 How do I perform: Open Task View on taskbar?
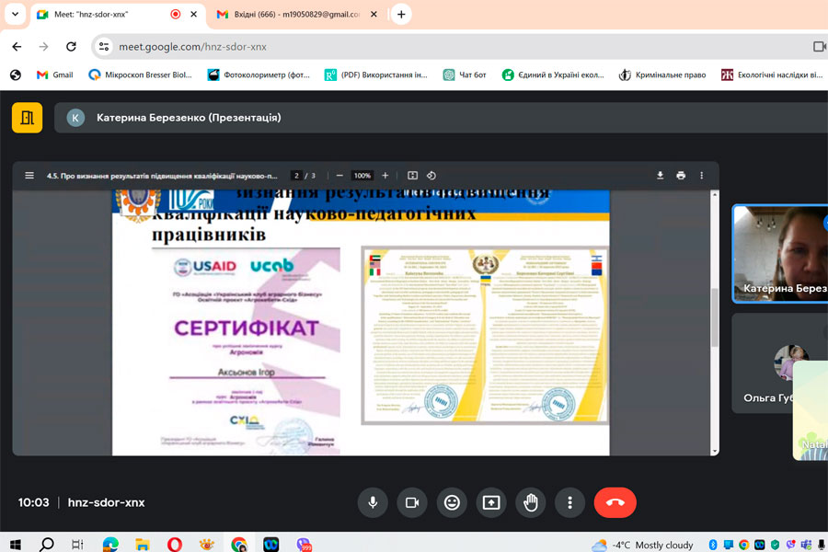pos(77,544)
